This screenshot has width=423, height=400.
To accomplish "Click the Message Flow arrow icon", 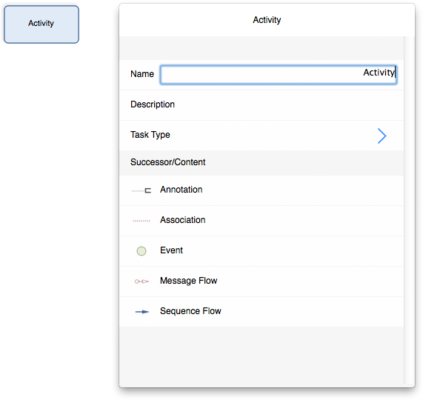I will point(141,281).
